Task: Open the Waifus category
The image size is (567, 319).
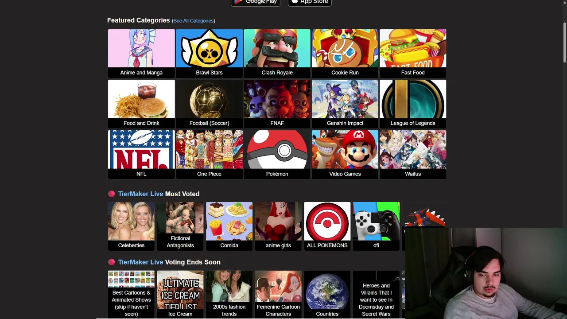Action: (x=413, y=154)
